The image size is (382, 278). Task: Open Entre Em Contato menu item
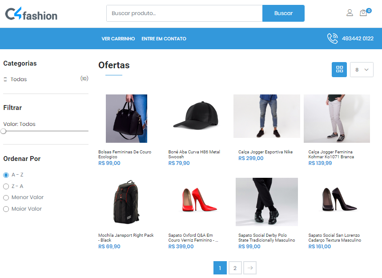pos(164,39)
